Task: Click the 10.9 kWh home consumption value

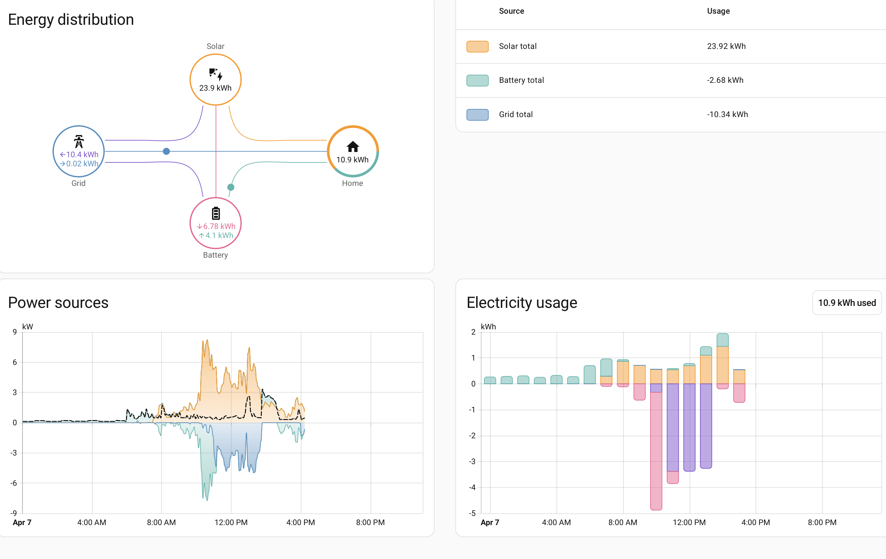Action: pyautogui.click(x=352, y=159)
